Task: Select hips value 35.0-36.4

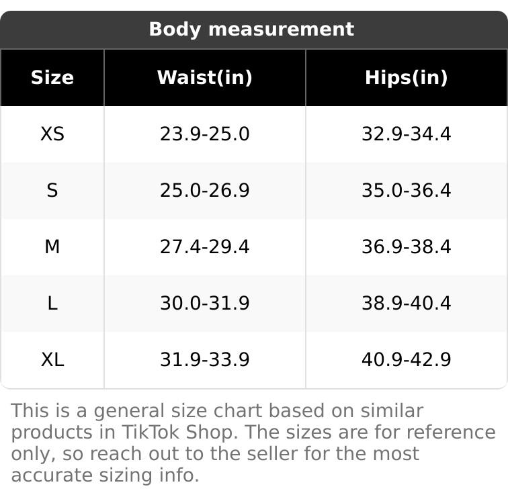Action: click(407, 190)
